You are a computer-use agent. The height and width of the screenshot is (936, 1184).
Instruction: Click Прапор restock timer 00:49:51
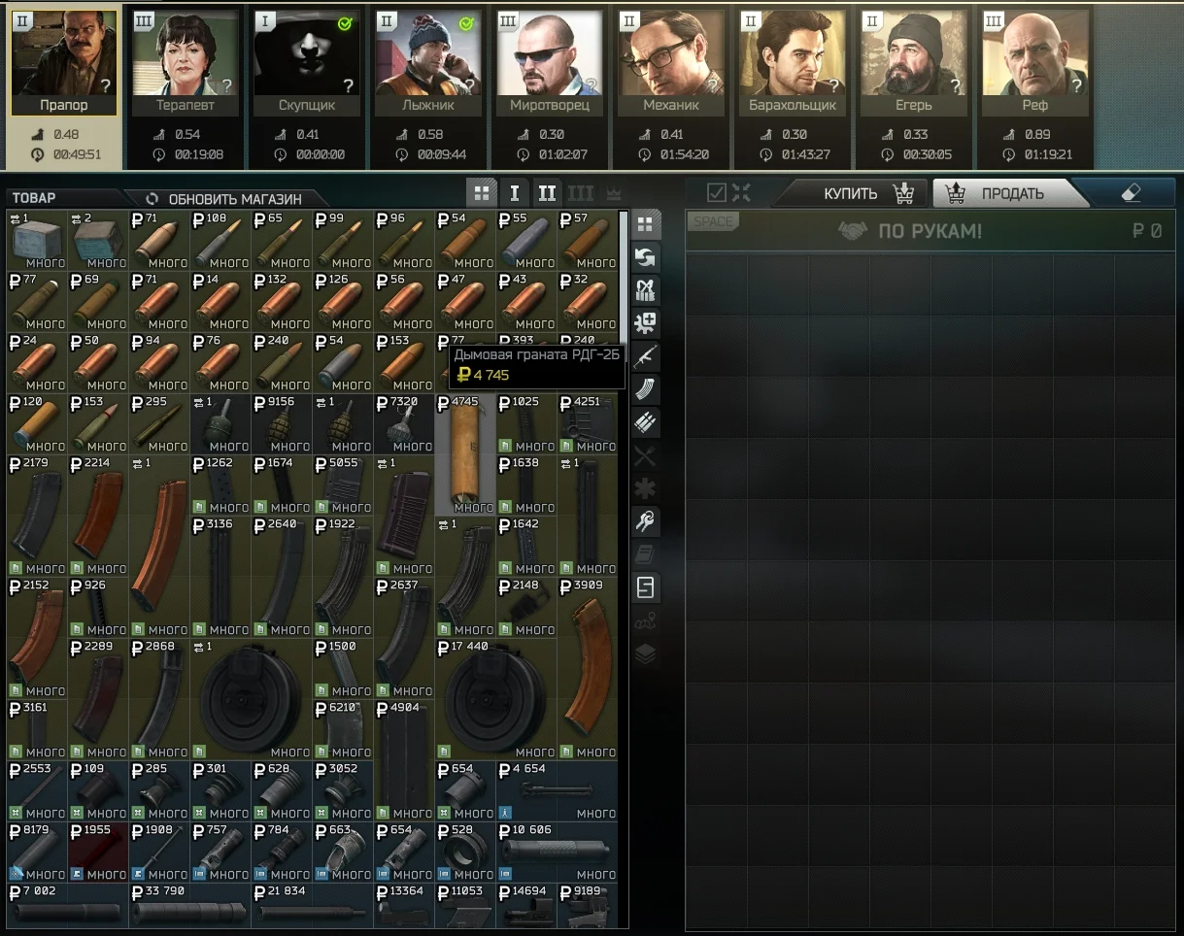(x=76, y=153)
